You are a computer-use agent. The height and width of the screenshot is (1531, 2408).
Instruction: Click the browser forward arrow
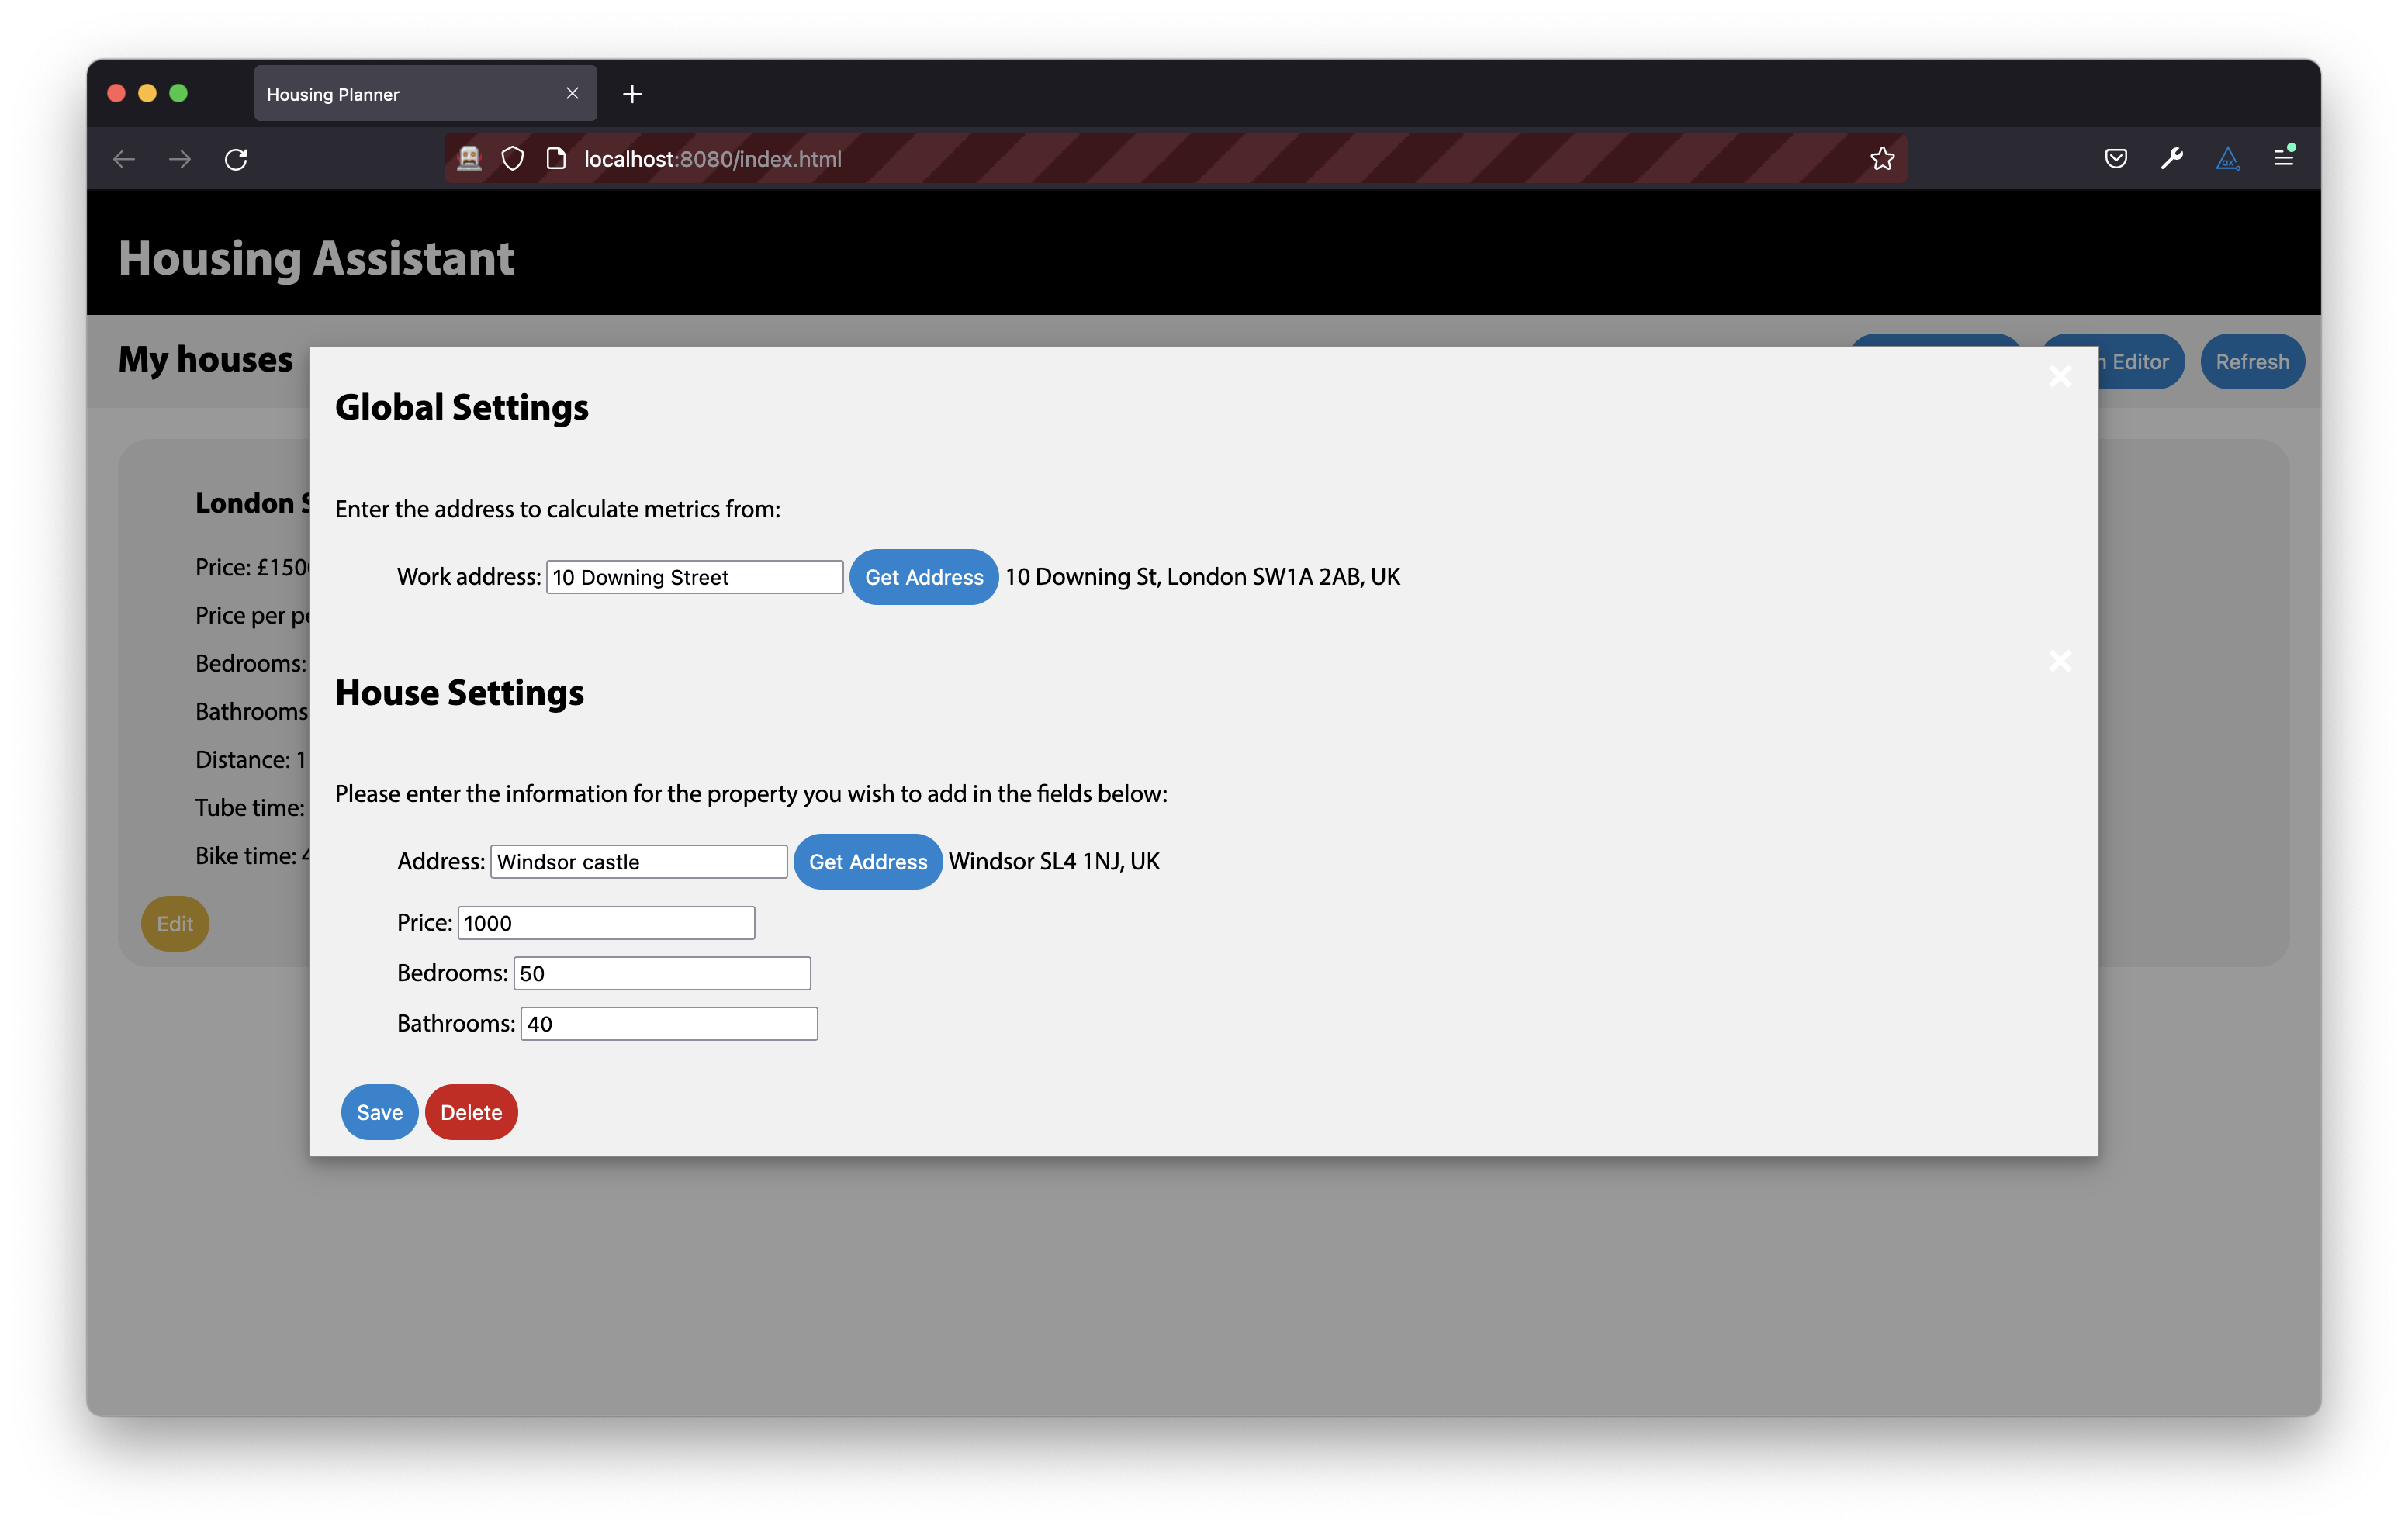click(x=180, y=159)
